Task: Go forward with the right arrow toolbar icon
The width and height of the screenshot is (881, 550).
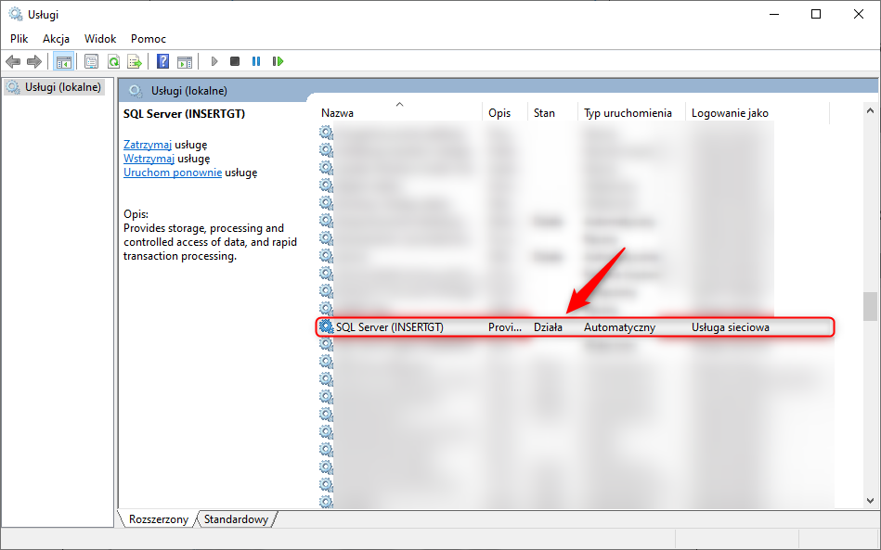Action: click(x=34, y=61)
